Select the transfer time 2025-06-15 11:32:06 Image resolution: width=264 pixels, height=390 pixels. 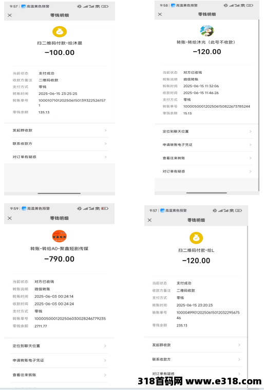click(x=201, y=86)
